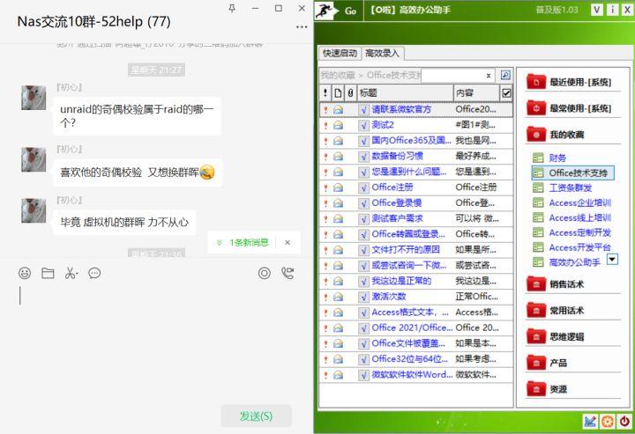This screenshot has width=635, height=434.
Task: Open Access线上培训 category link
Action: [579, 217]
